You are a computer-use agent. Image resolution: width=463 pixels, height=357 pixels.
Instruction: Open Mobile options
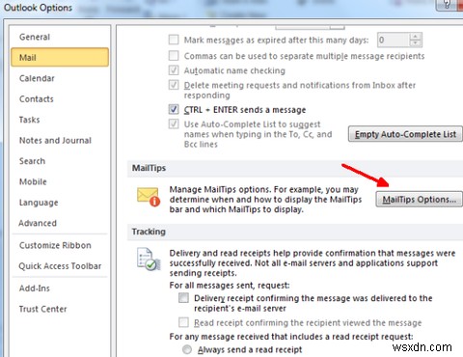tap(33, 181)
